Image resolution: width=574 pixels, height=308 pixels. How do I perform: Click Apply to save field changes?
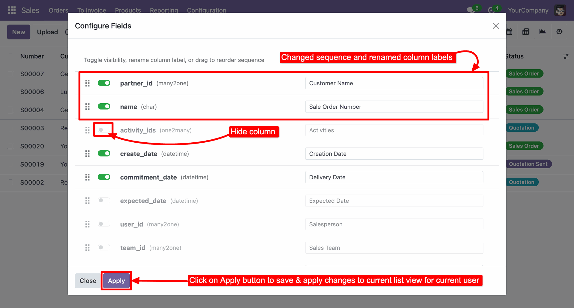click(x=116, y=281)
